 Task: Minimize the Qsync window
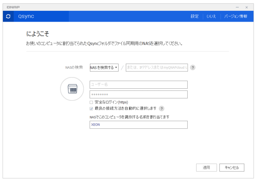[237, 7]
